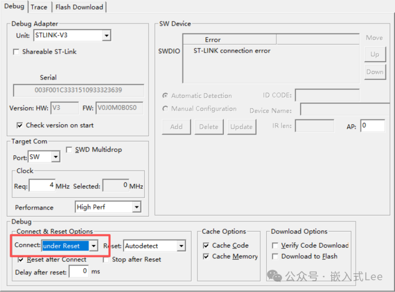The image size is (395, 292).
Task: Click the Error column header
Action: coord(229,39)
